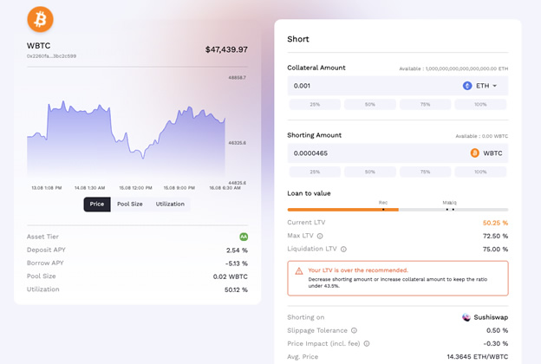The image size is (541, 364).
Task: Switch to the Pool Size chart tab
Action: pos(130,204)
